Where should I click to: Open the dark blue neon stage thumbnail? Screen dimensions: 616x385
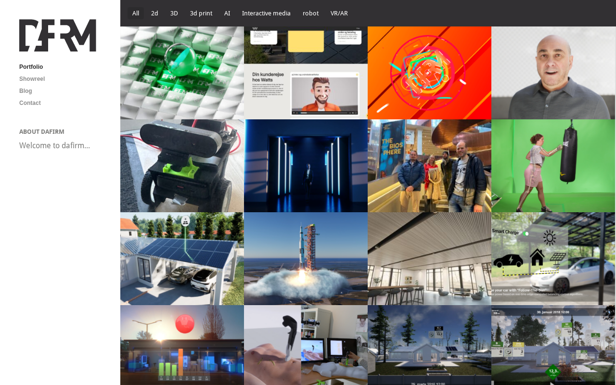pos(306,166)
